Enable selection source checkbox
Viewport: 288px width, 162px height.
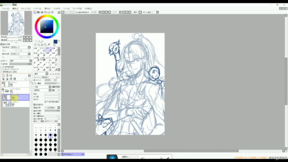(x=2, y=72)
